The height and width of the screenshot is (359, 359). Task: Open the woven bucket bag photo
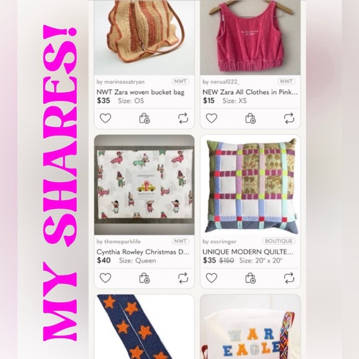[144, 38]
